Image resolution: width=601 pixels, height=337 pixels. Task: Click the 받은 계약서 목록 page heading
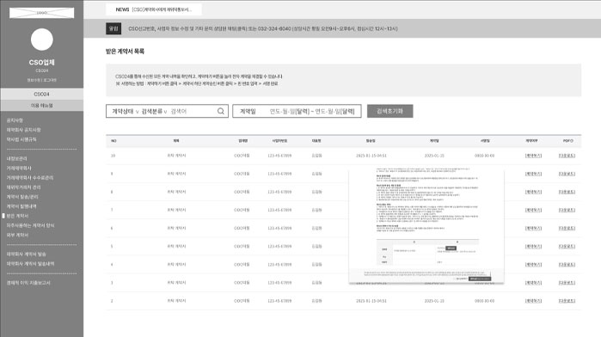point(125,52)
